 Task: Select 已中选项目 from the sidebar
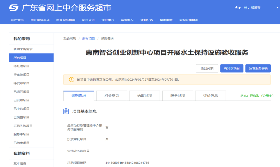coord(21,109)
